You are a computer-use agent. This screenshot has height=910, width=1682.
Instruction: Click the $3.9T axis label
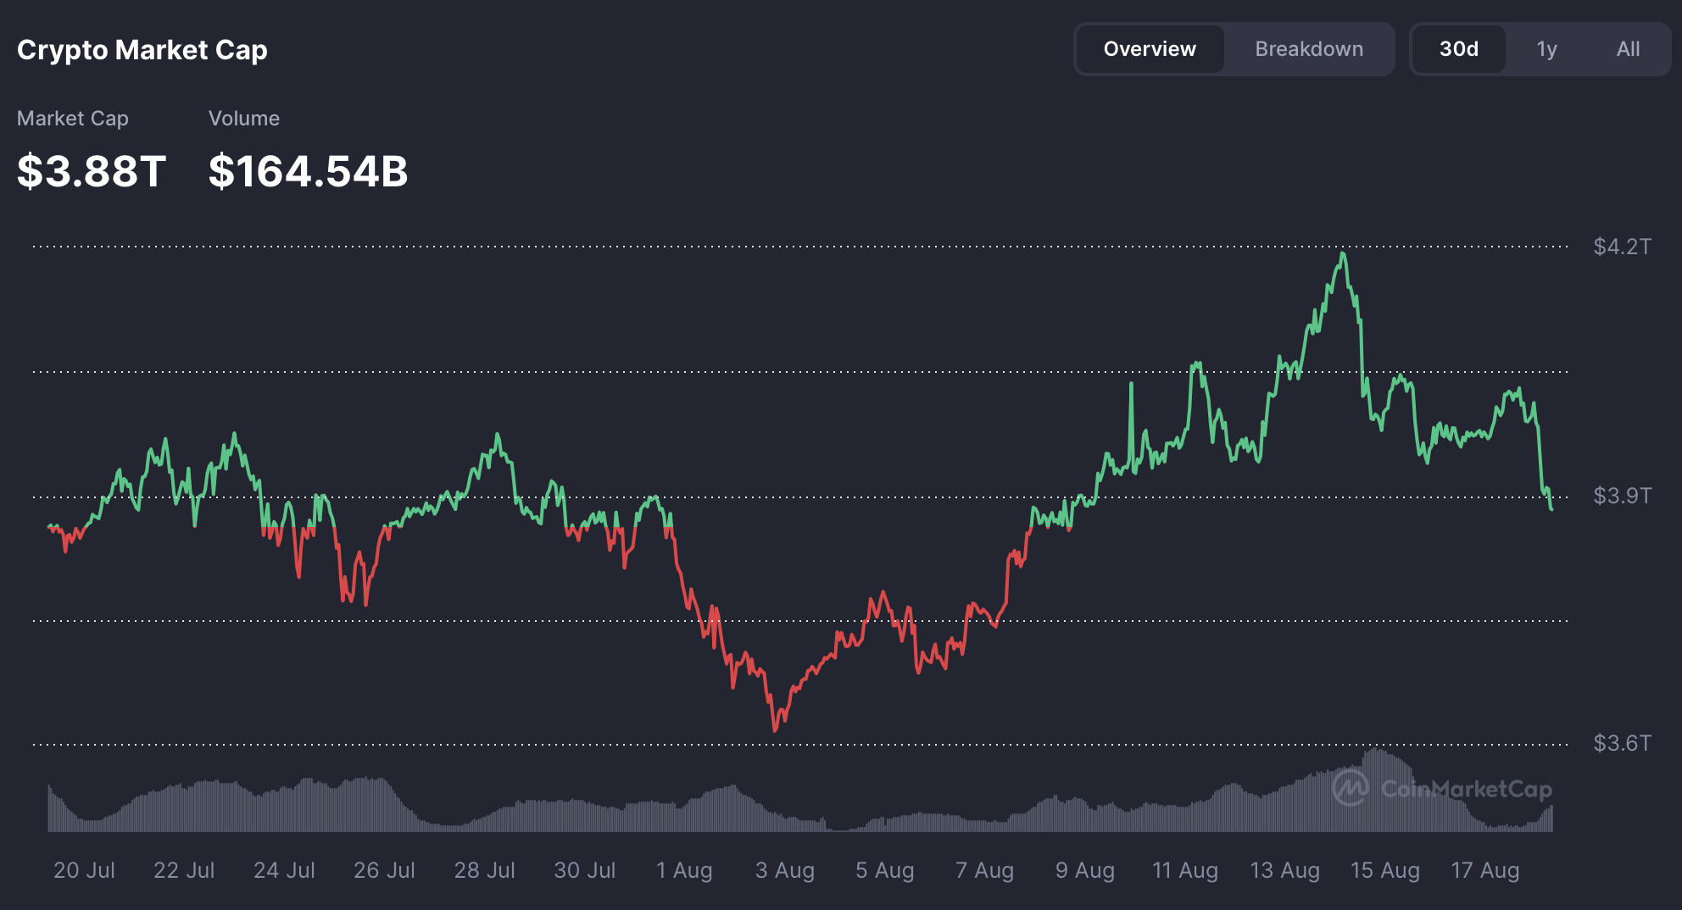1622,496
